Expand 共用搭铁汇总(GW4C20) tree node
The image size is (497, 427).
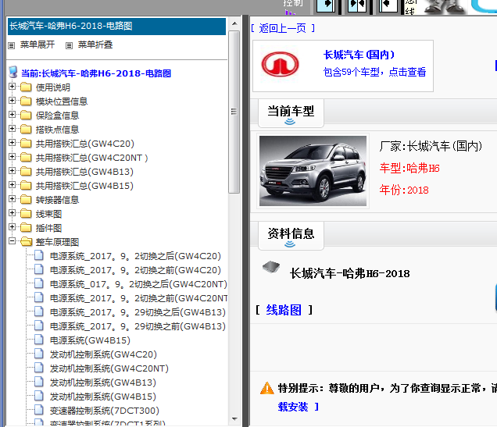(12, 142)
